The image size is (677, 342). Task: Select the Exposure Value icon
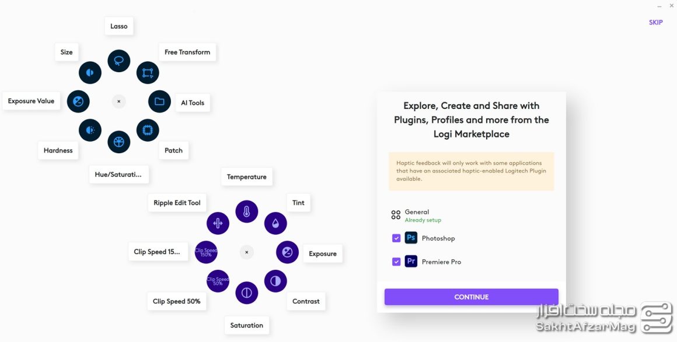click(x=78, y=101)
